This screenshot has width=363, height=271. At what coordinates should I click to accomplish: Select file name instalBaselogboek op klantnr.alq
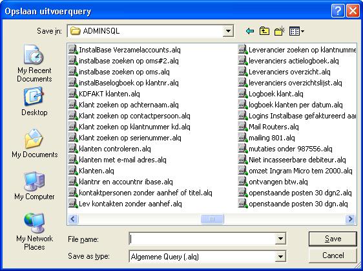(x=129, y=83)
